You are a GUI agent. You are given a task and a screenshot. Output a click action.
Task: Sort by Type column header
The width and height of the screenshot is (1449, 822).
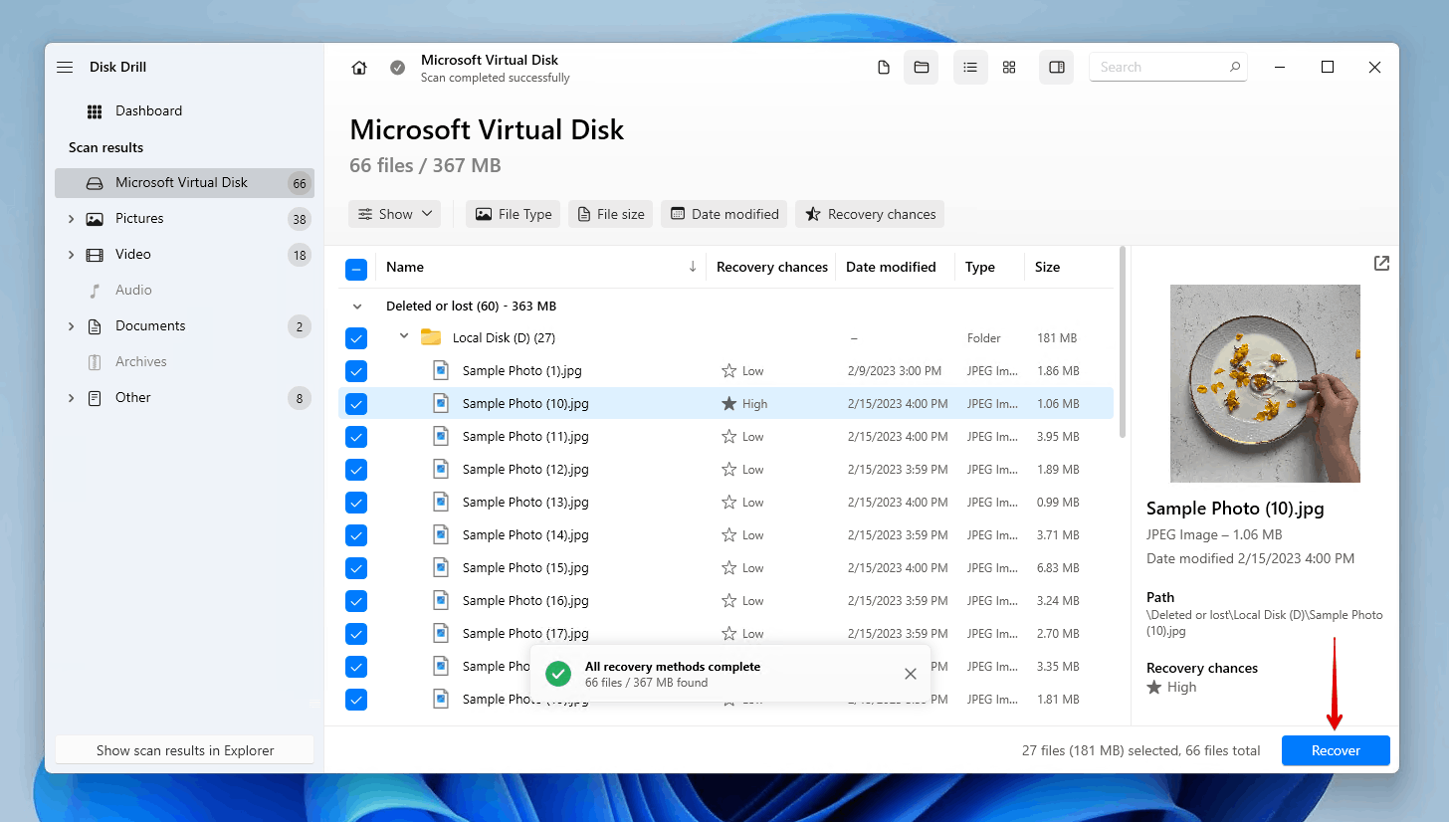click(x=980, y=267)
